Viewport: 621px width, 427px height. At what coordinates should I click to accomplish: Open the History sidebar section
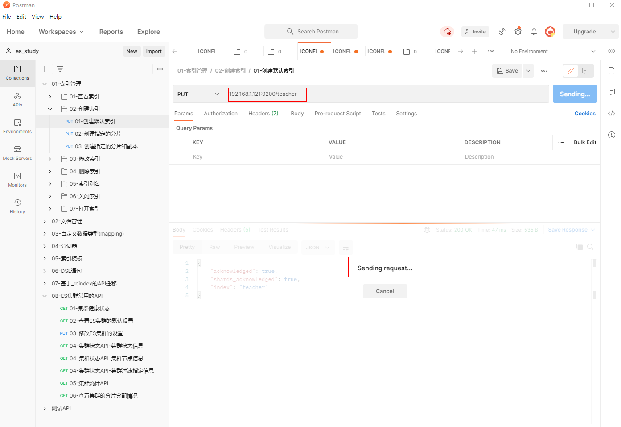click(17, 206)
